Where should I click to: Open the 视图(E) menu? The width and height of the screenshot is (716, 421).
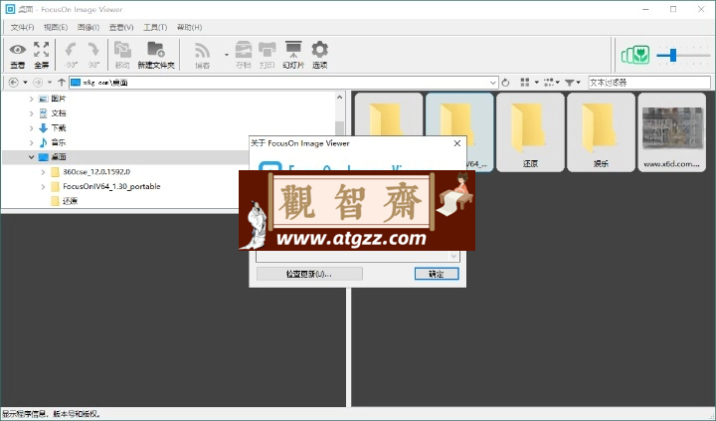pos(56,28)
